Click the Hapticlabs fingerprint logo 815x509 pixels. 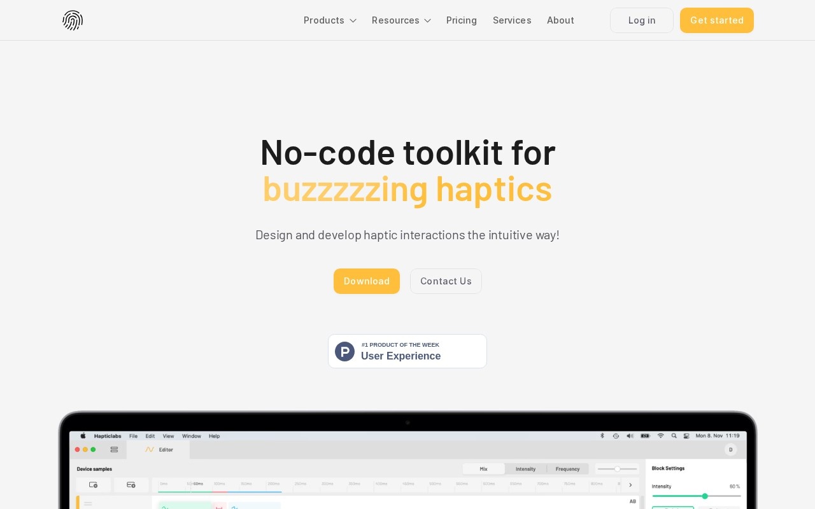click(x=73, y=20)
